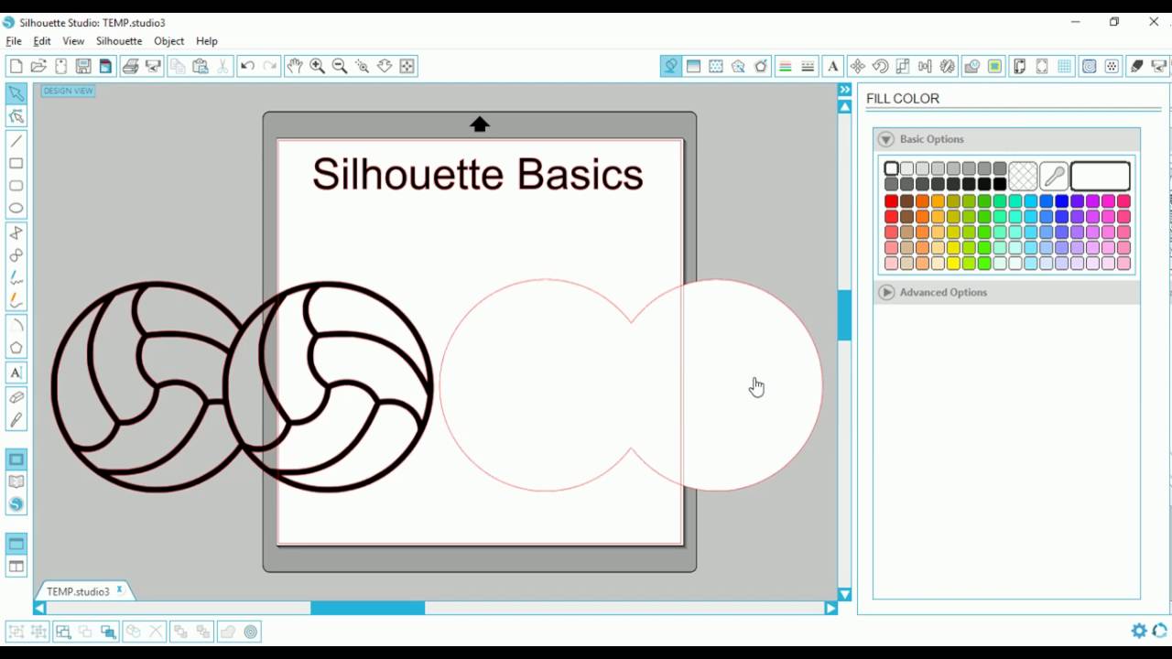Click the horizontal scrollbar thumb
This screenshot has width=1172, height=659.
point(367,608)
